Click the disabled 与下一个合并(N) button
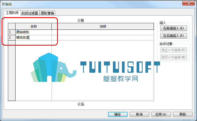The width and height of the screenshot is (197, 121). click(x=173, y=57)
